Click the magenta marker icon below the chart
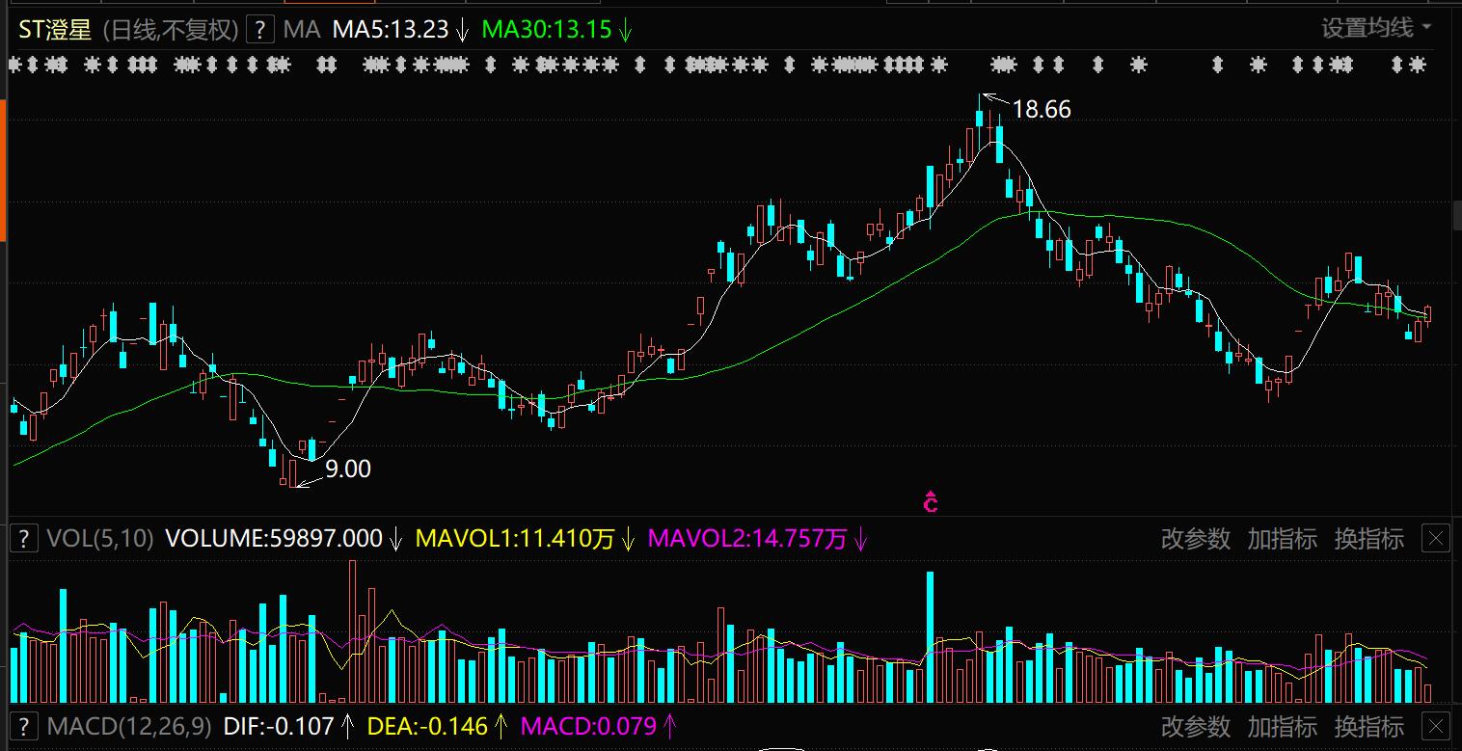The height and width of the screenshot is (751, 1462). point(931,502)
